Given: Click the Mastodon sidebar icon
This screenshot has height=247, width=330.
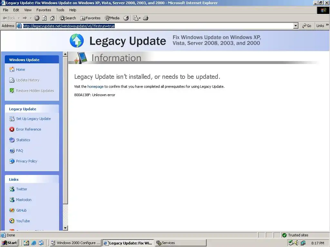Looking at the screenshot, I should tap(12, 199).
